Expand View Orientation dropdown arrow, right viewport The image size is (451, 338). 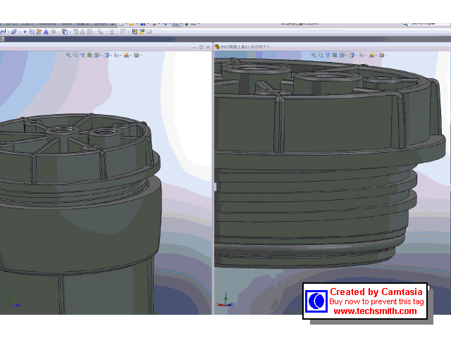pos(346,56)
